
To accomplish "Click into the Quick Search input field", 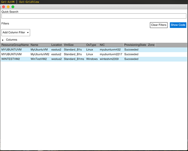I will point(94,16).
